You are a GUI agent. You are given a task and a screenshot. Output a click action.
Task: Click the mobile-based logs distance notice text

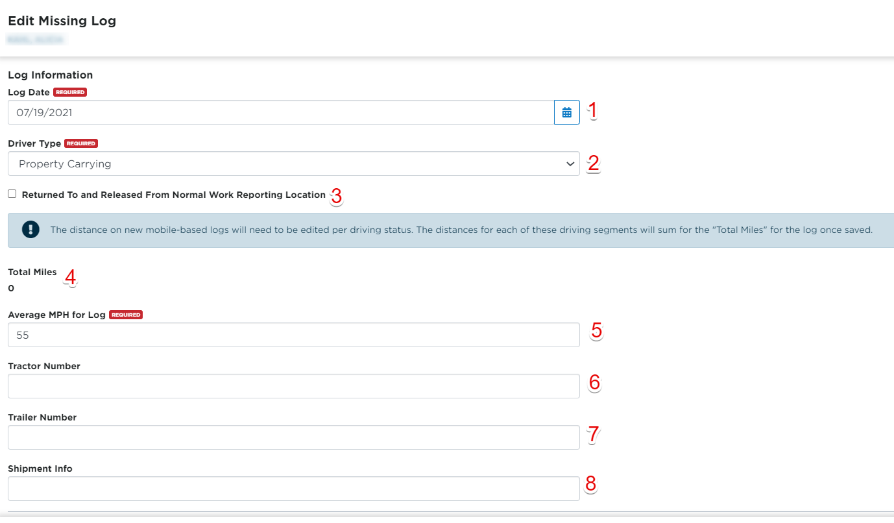point(461,230)
